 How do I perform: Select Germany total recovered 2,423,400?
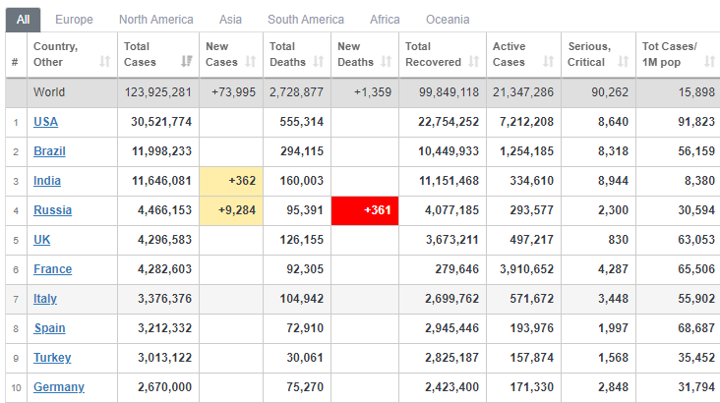tap(451, 387)
